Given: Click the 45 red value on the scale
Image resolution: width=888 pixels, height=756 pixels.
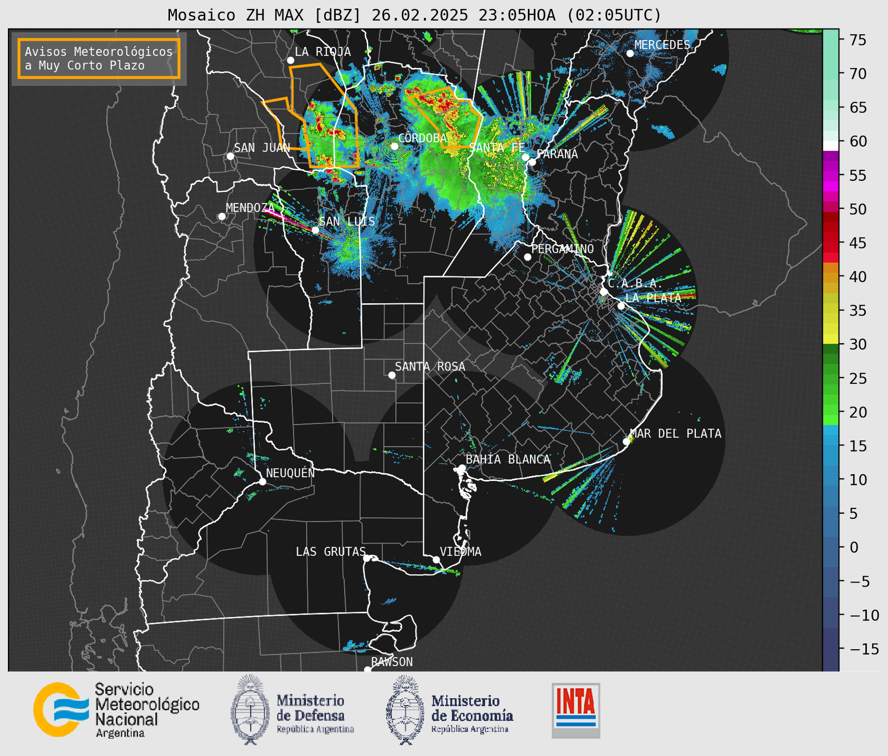Looking at the screenshot, I should tap(857, 243).
